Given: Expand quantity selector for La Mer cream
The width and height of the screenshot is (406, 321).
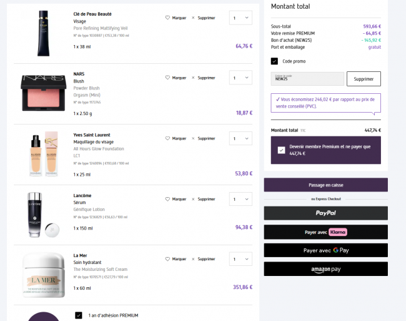Looking at the screenshot, I should point(240,259).
